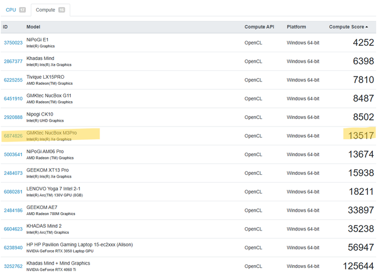Open result ID 2867377
380x275 pixels.
tap(13, 62)
